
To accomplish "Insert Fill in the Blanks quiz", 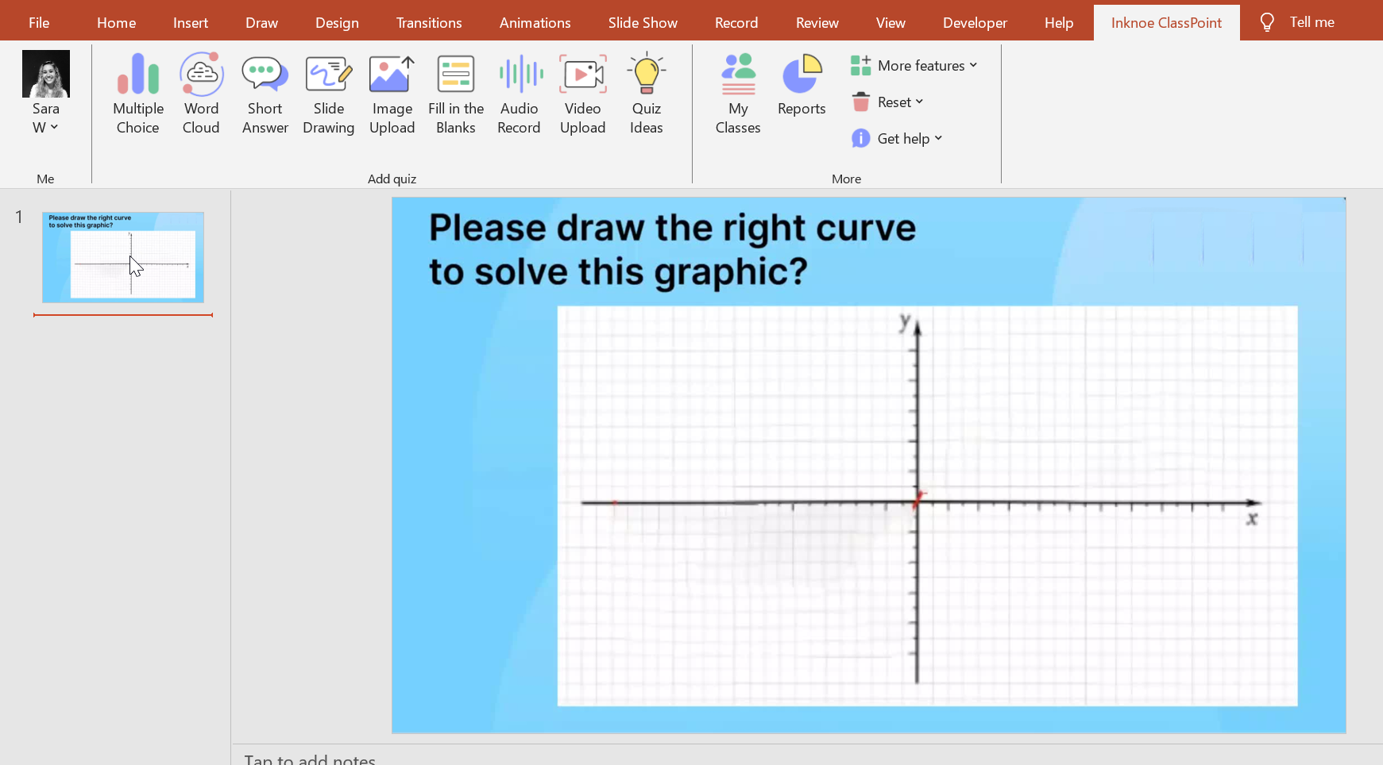I will coord(455,94).
